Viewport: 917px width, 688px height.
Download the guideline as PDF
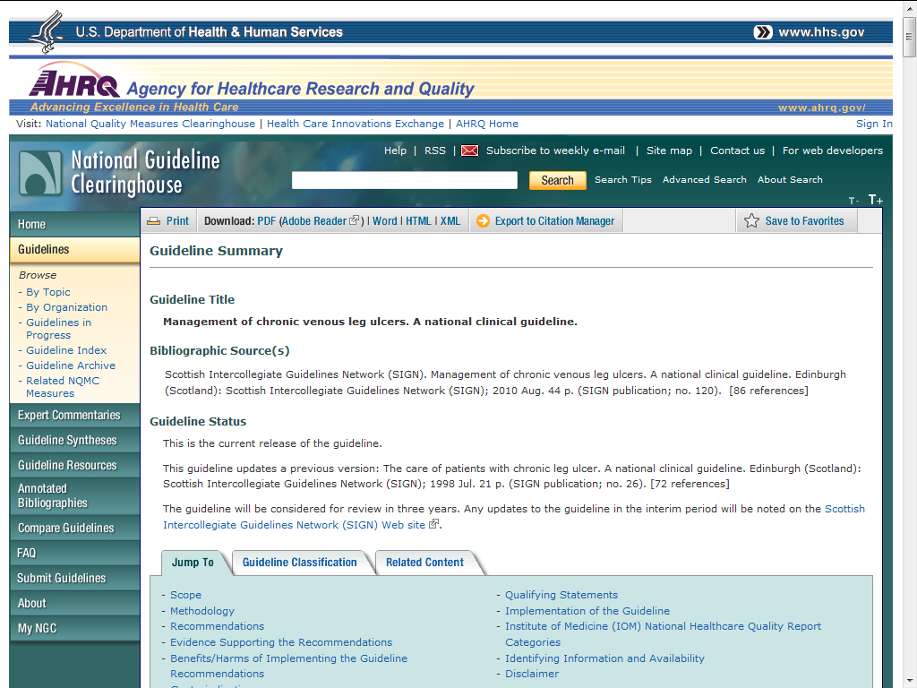[266, 221]
